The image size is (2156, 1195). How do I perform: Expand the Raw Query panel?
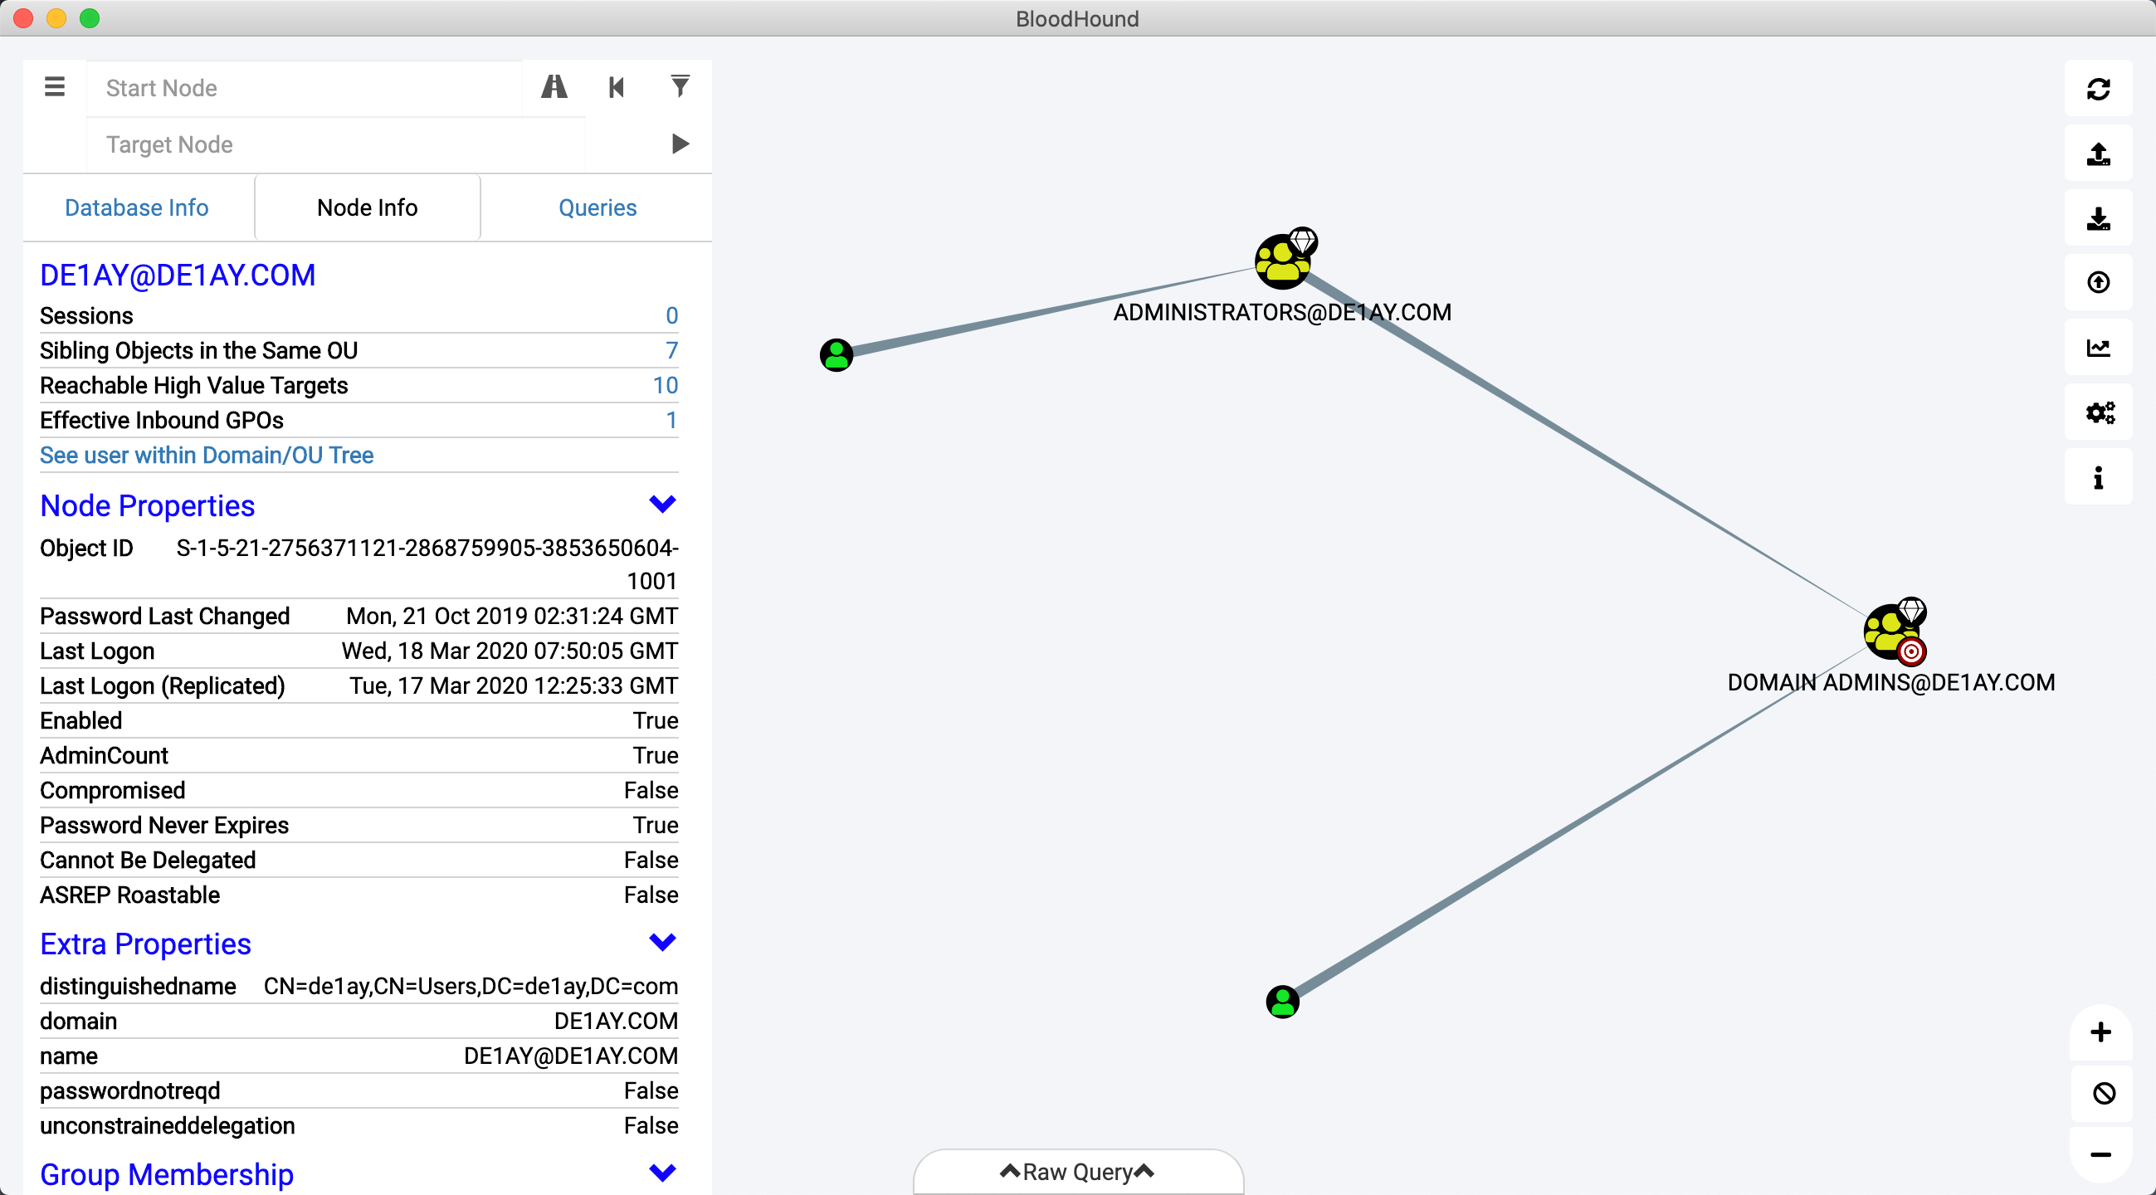pos(1077,1172)
